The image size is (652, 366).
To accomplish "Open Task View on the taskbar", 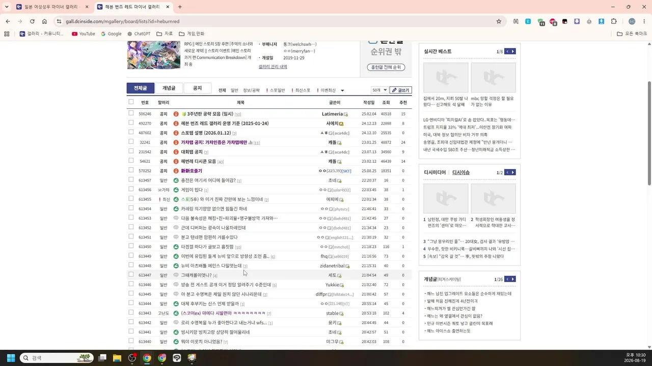I will click(102, 358).
